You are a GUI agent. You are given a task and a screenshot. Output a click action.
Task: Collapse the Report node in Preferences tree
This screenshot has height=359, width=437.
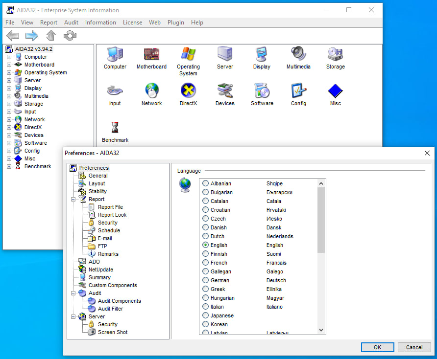[73, 199]
